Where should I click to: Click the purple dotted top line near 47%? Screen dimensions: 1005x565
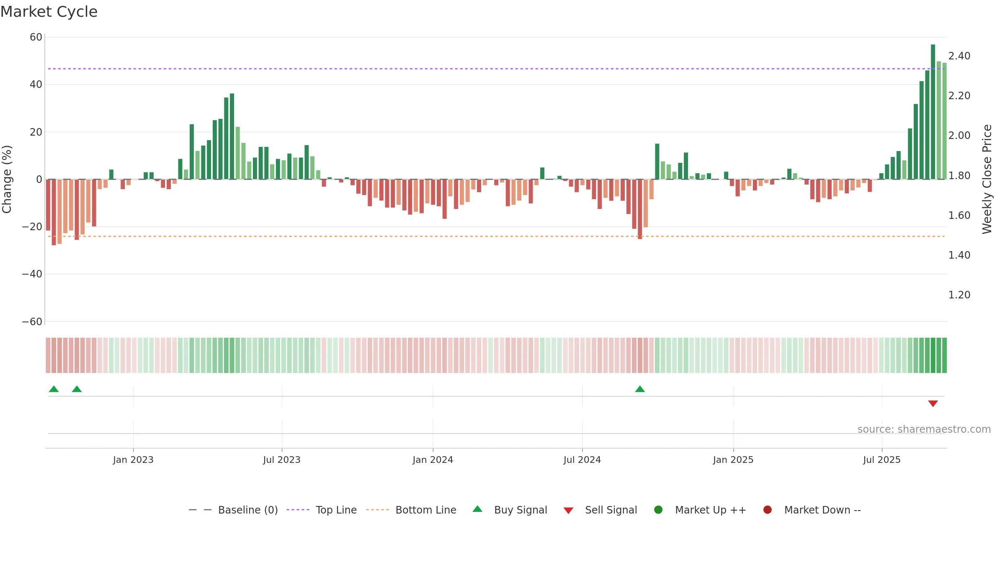point(496,69)
